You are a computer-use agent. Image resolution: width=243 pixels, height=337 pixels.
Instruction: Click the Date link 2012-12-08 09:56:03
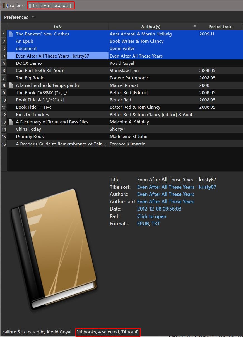click(159, 209)
